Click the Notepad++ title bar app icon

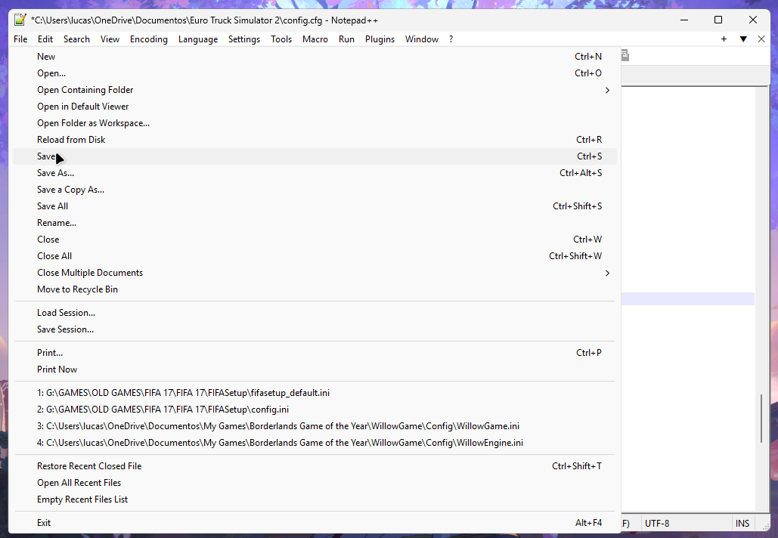click(20, 20)
